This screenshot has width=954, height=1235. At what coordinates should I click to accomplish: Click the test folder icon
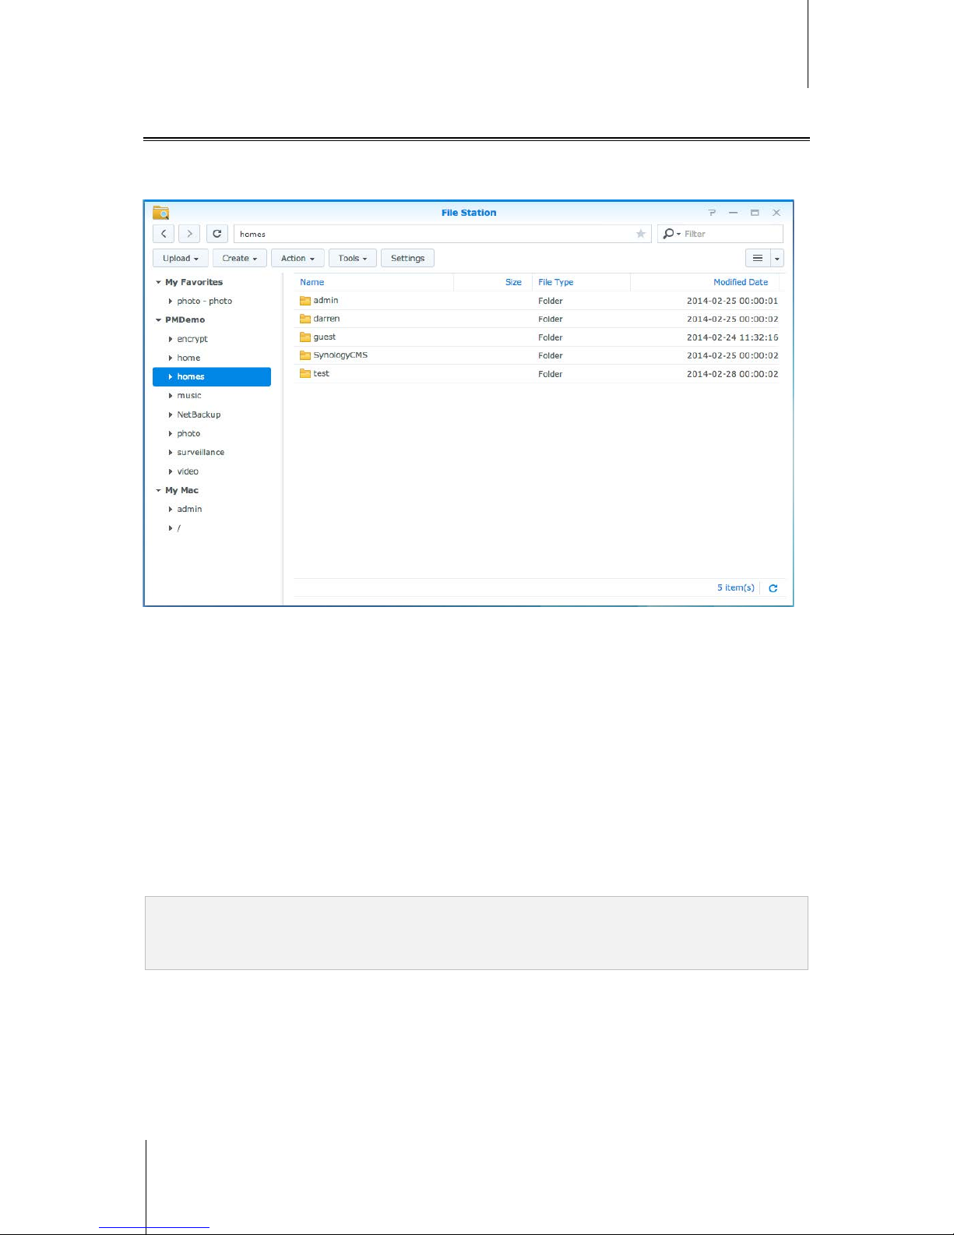(x=305, y=374)
